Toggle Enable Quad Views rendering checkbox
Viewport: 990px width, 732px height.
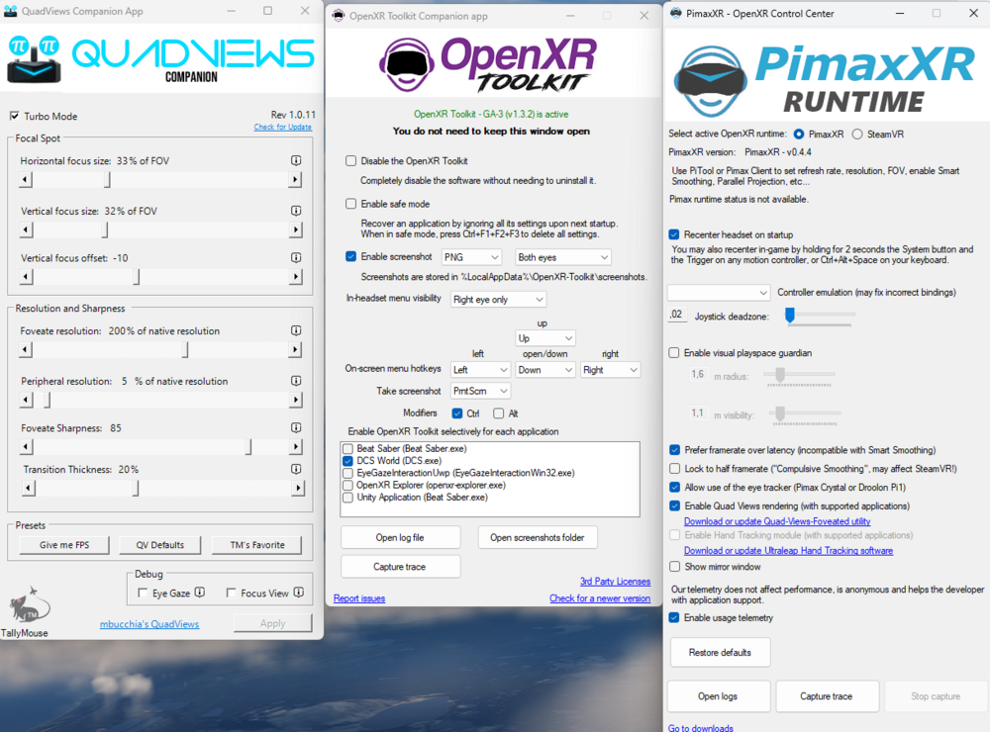[674, 506]
